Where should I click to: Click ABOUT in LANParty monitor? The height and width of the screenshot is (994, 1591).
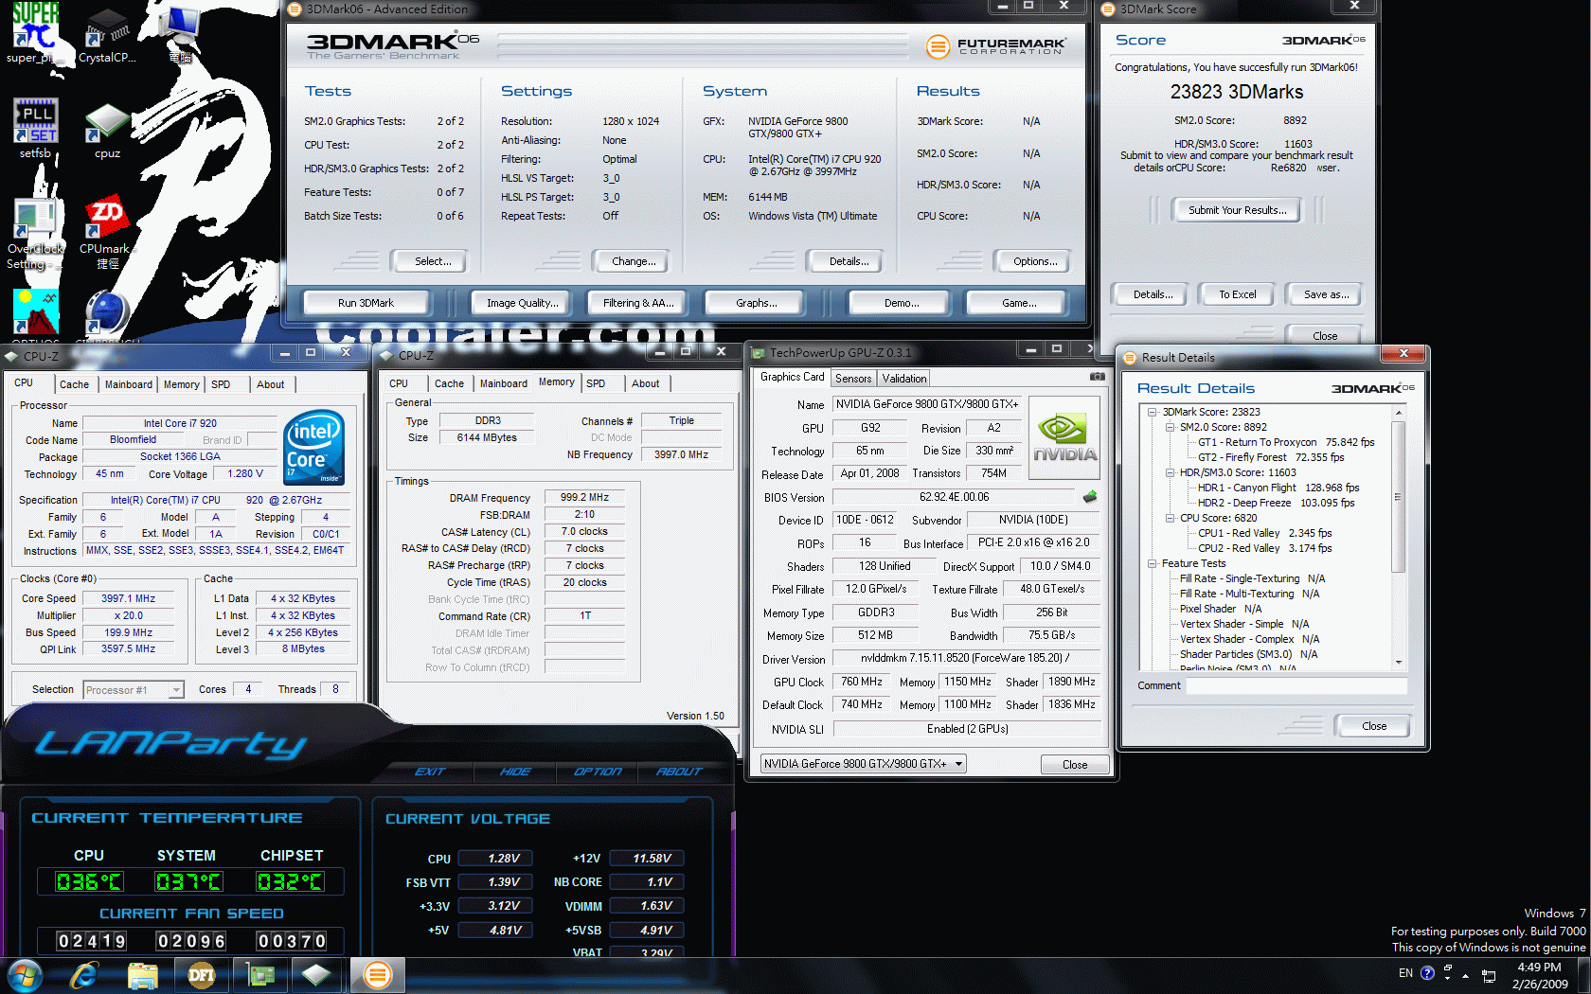(679, 772)
